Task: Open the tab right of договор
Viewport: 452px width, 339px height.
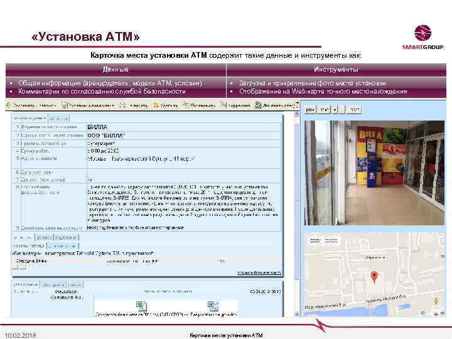Action: 66,237
